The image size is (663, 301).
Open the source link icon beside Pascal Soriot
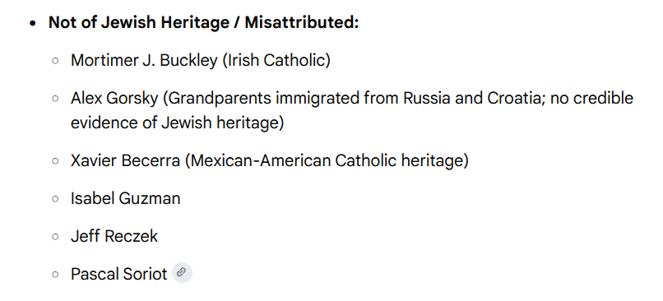click(183, 273)
